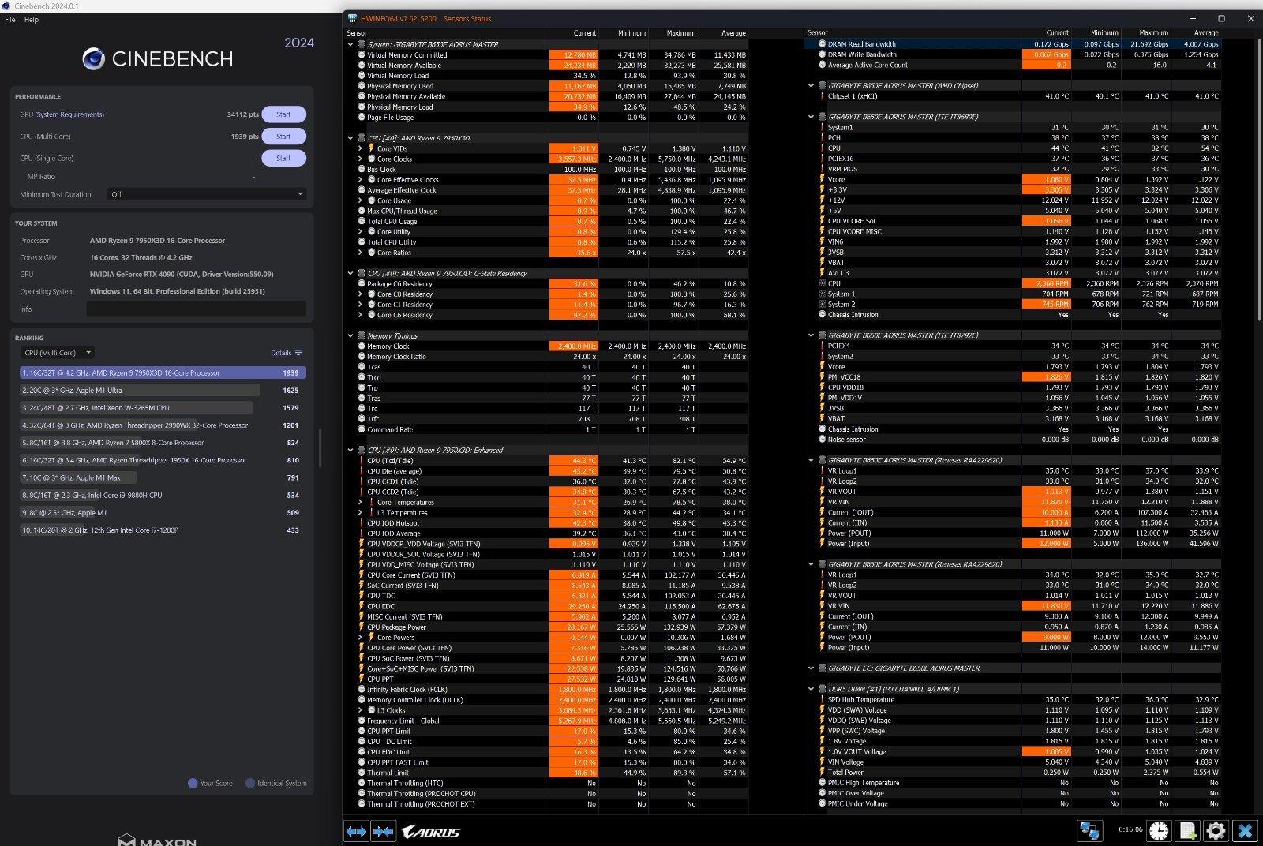Select ranking row 12th Gen Intel Core i7-1280P
Screen dimensions: 1263x846
(163, 530)
